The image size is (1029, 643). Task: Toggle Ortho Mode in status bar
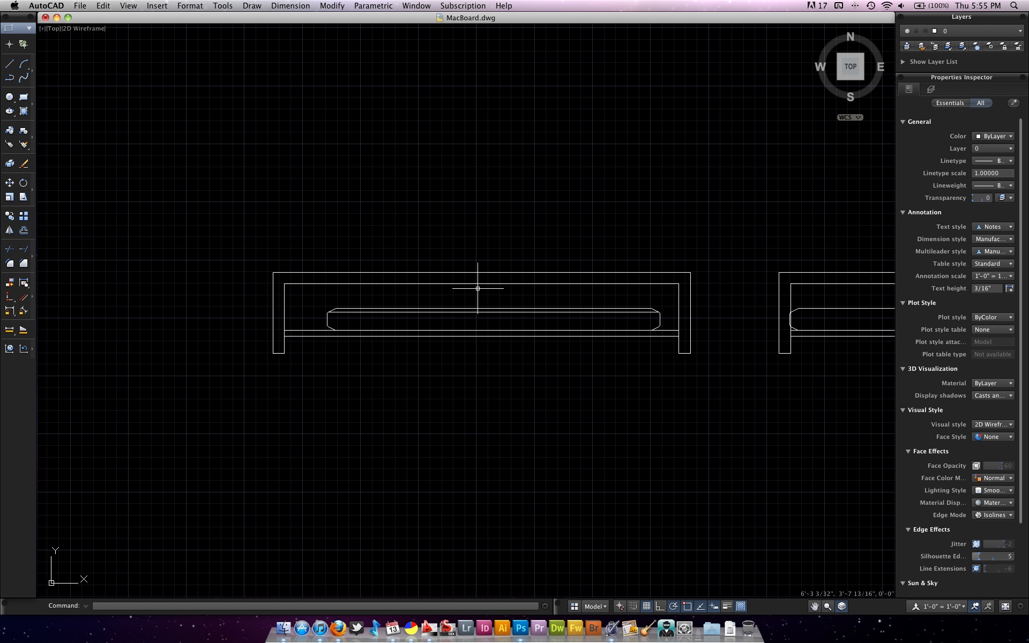(660, 607)
